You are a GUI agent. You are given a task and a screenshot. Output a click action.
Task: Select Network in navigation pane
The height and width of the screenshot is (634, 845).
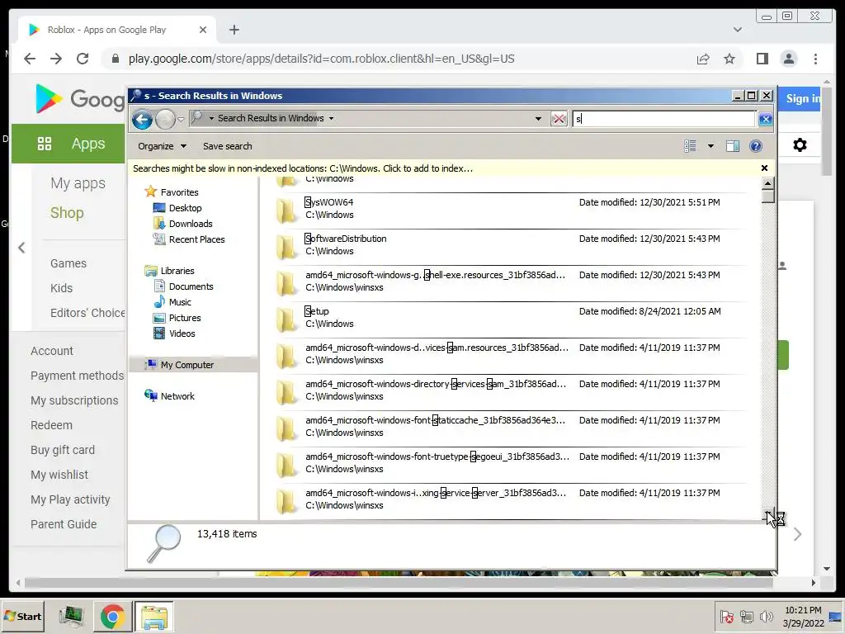[177, 395]
